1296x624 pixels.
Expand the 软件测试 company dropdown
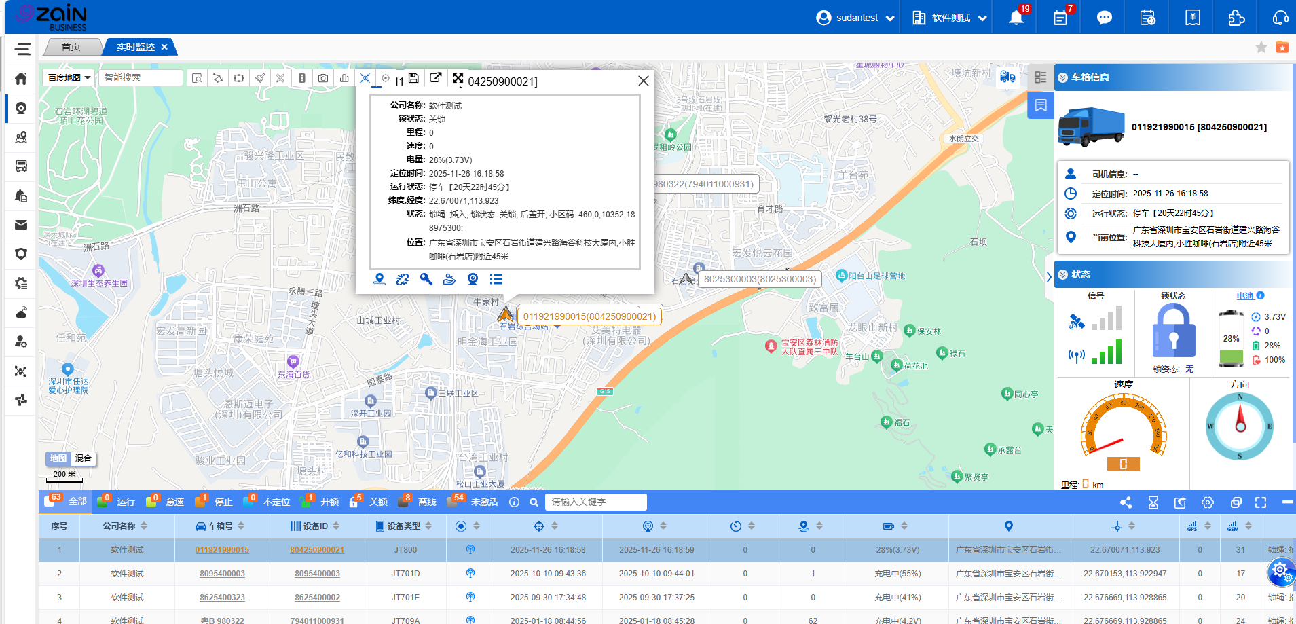click(949, 18)
